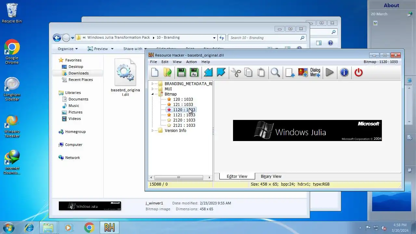Open Documents library in navigation pane

78,99
